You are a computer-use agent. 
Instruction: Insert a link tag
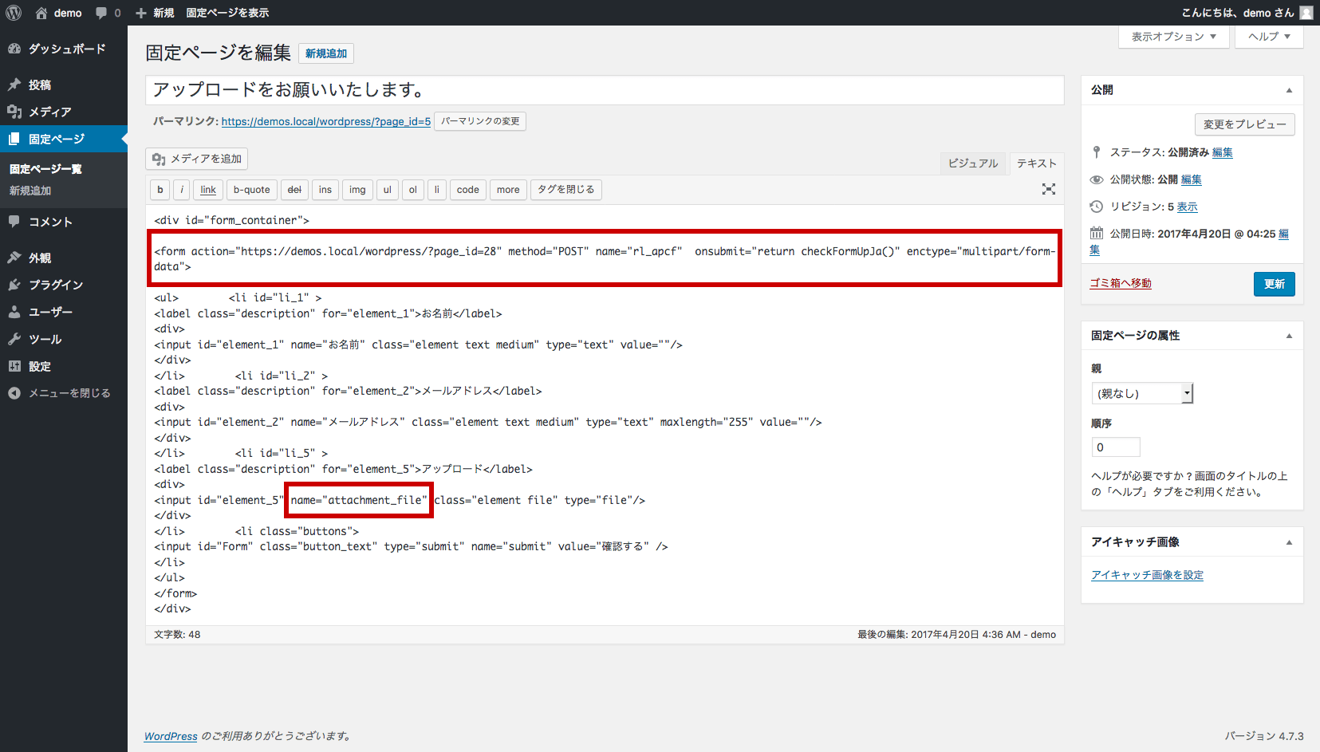[208, 190]
